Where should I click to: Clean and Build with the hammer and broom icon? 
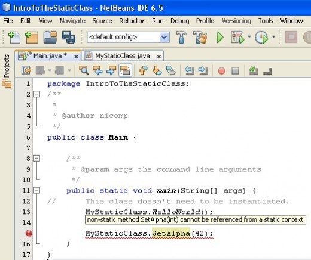pos(200,37)
